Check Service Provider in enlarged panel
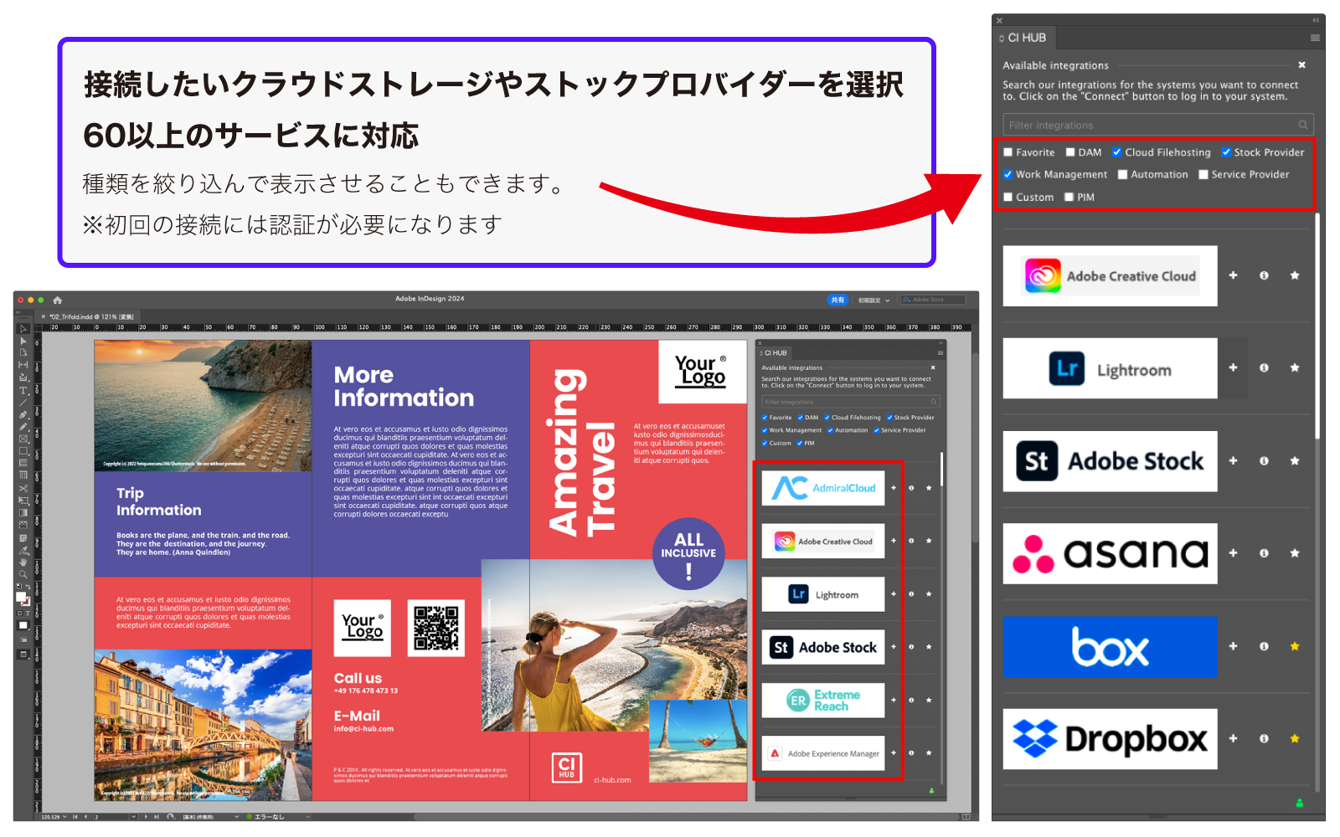This screenshot has width=1340, height=837. coord(1203,174)
